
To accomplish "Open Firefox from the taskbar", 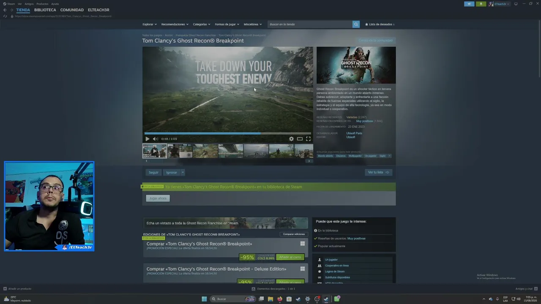I will coord(280,299).
